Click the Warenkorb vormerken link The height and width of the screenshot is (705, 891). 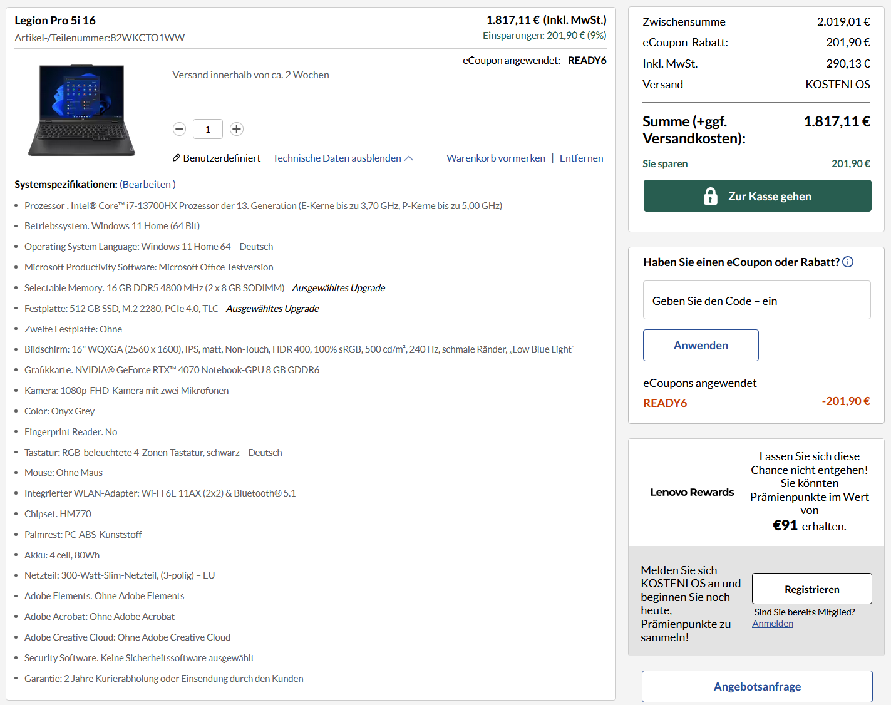[495, 158]
